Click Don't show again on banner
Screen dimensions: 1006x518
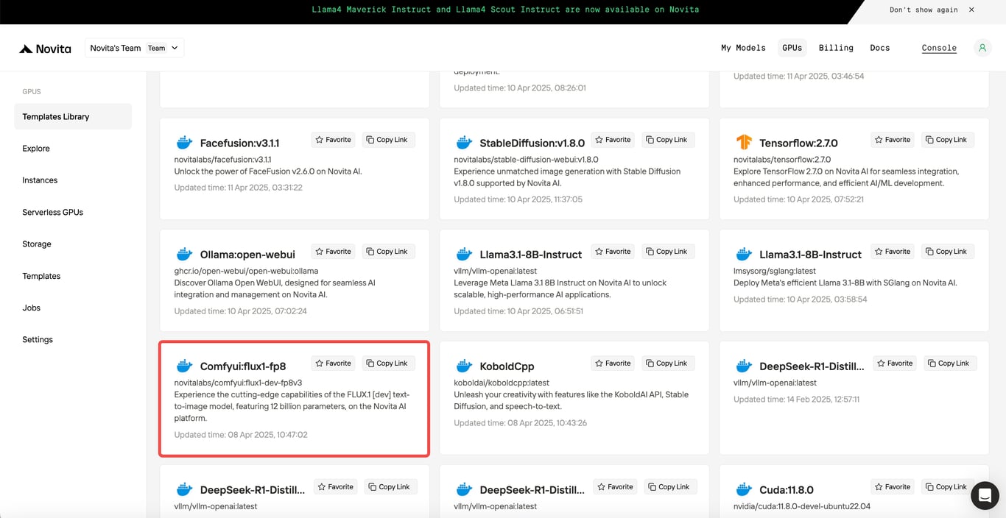(924, 10)
